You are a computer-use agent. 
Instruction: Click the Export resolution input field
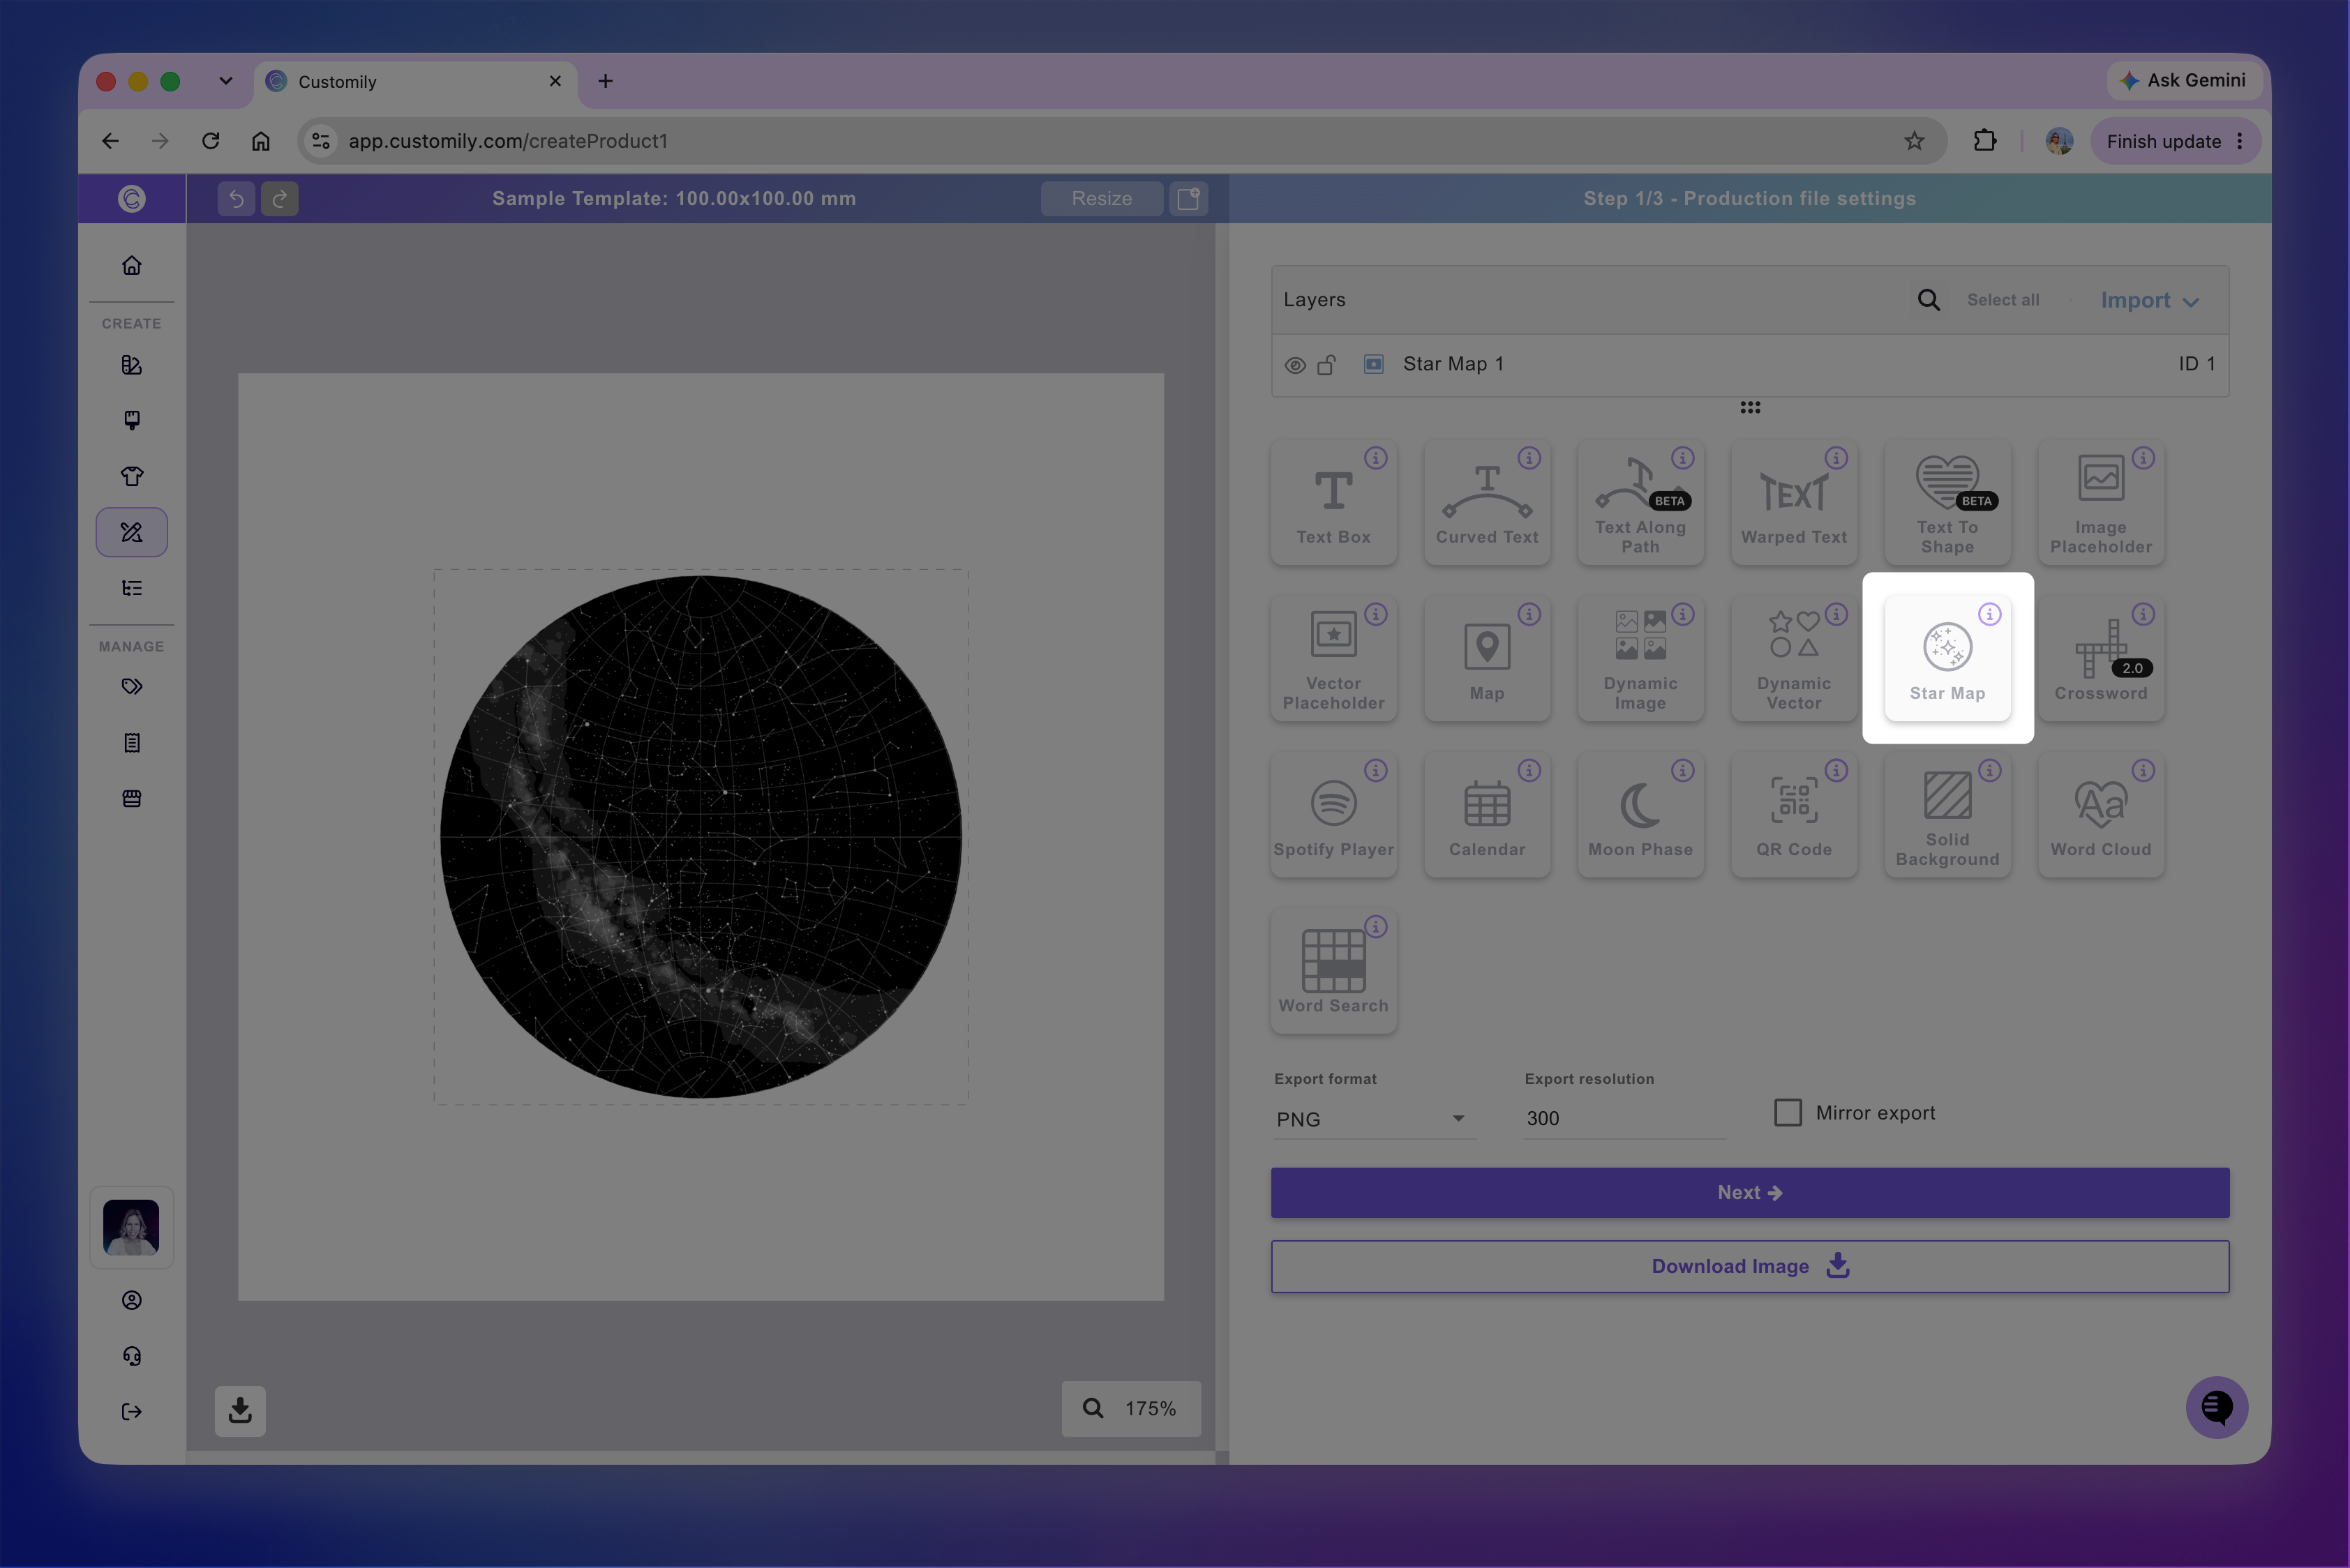click(1624, 1118)
